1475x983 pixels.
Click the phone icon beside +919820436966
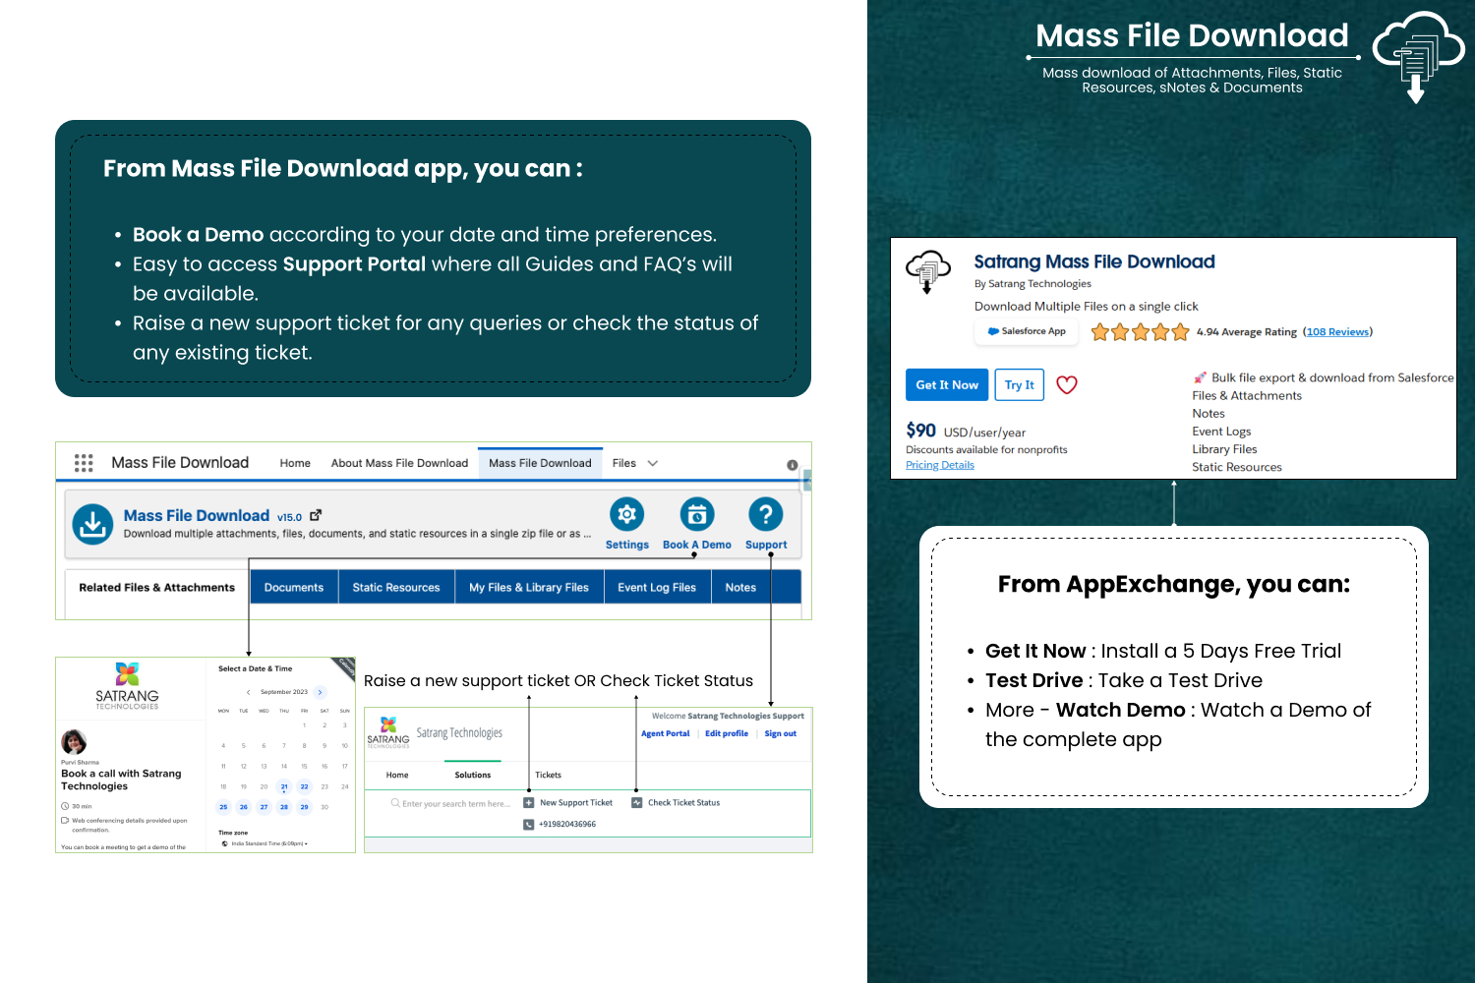click(529, 825)
